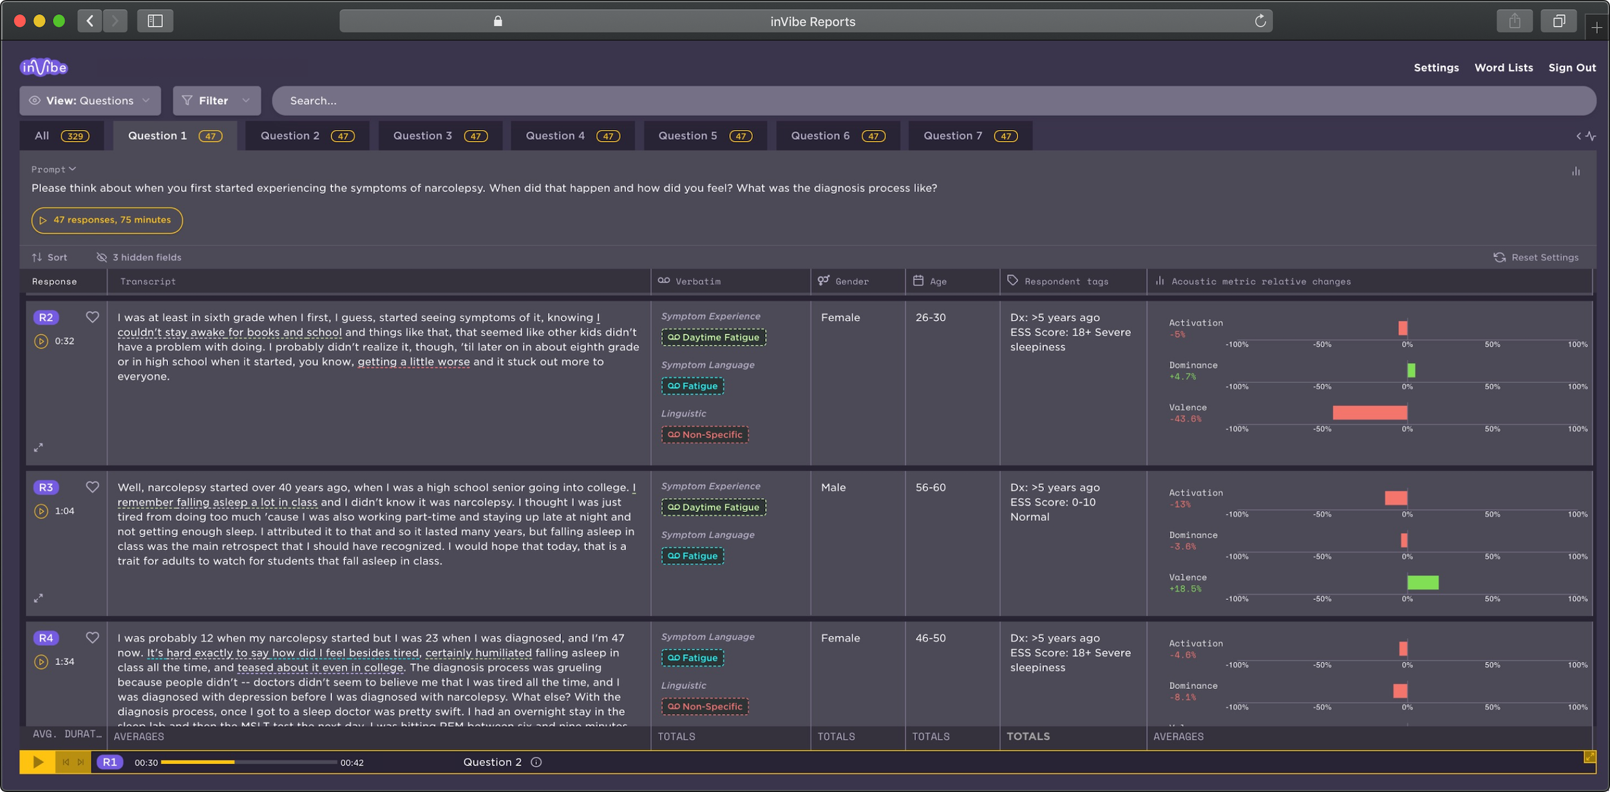
Task: Play R4 response audio
Action: 41,662
